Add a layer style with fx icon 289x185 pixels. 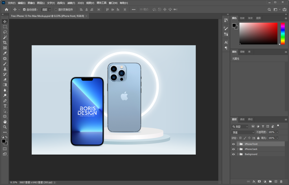254,182
